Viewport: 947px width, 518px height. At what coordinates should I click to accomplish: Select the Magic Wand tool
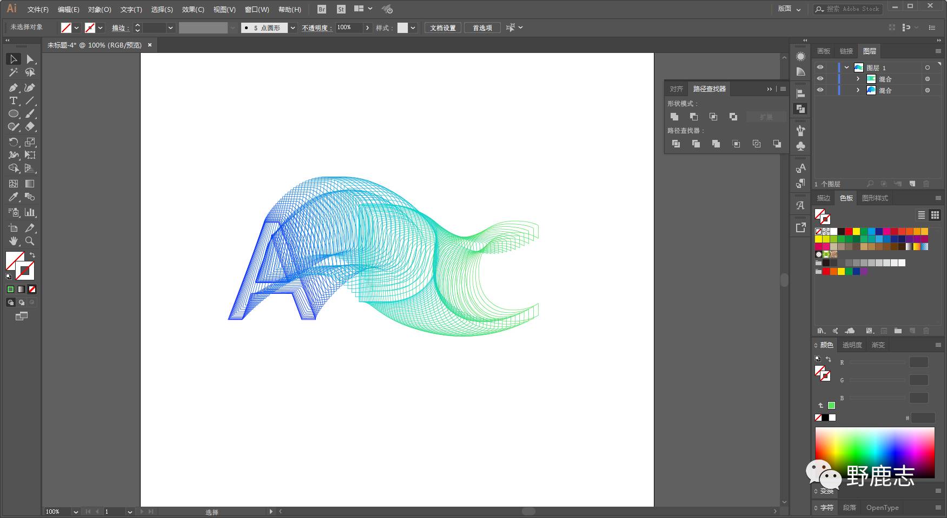coord(14,72)
